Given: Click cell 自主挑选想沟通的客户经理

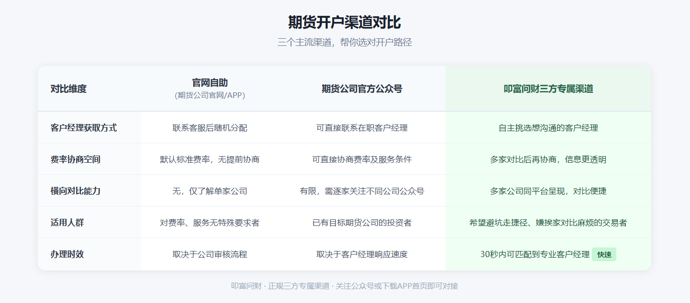Looking at the screenshot, I should point(548,128).
